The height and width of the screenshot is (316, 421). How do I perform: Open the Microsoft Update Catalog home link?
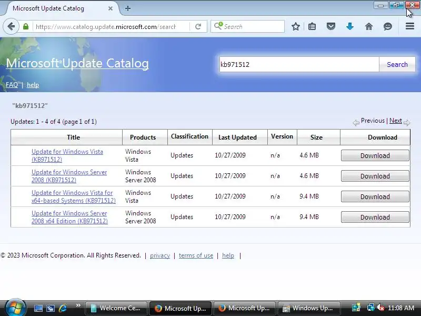[77, 63]
